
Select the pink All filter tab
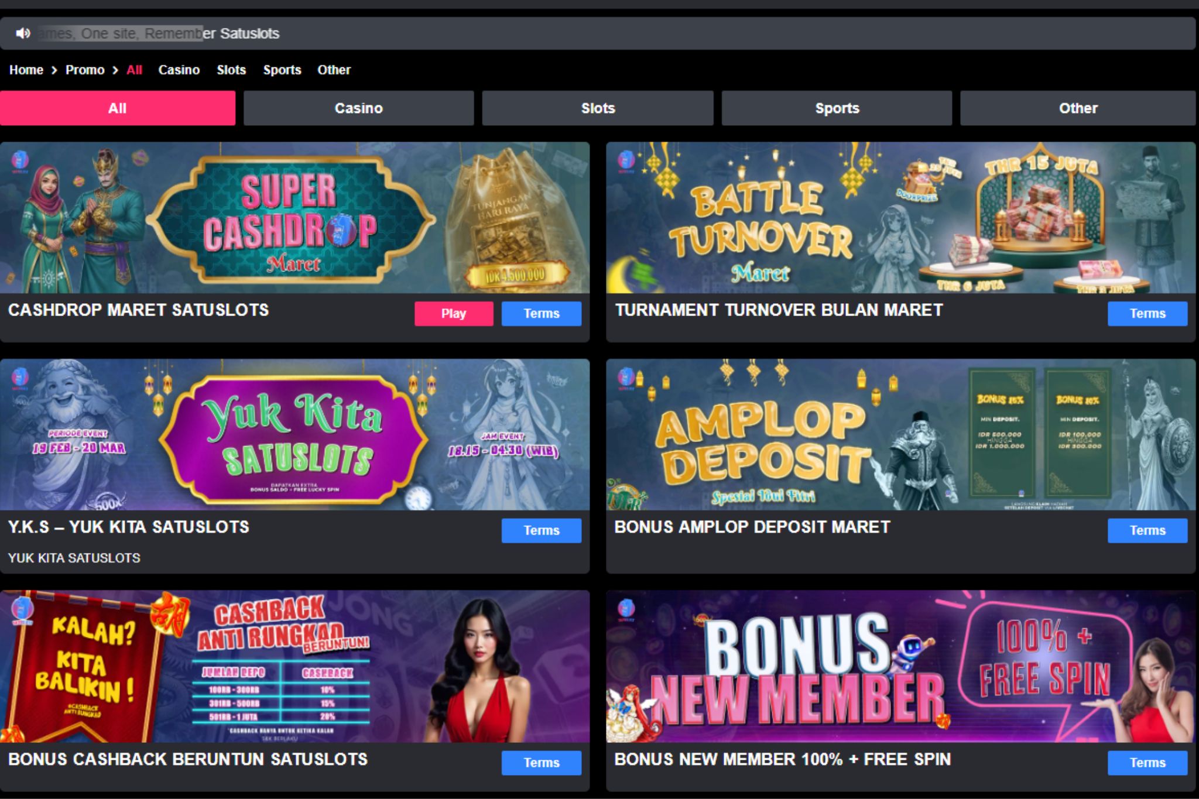tap(118, 108)
